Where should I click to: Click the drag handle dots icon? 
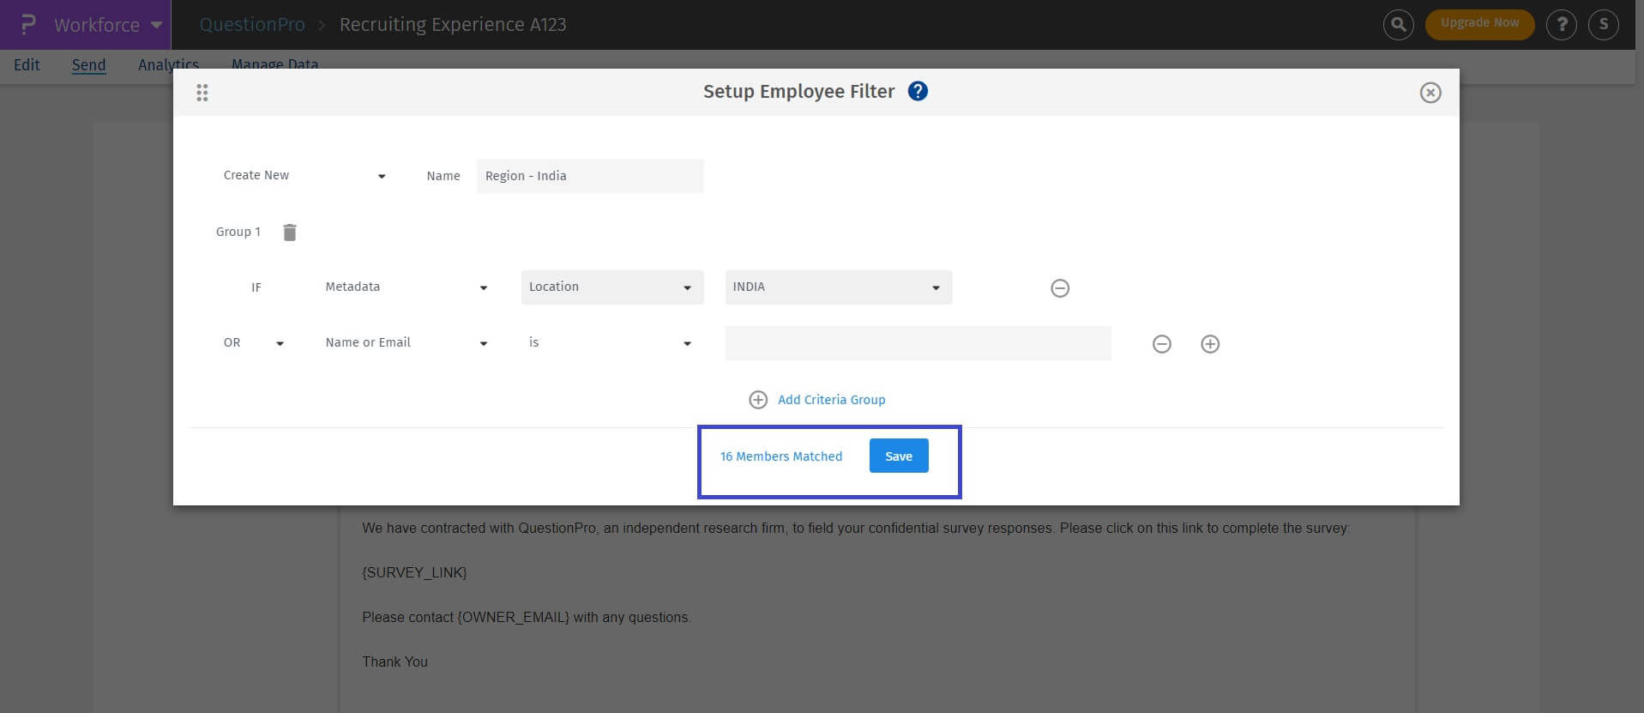point(202,93)
